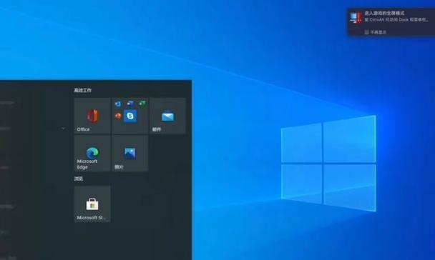
Task: Click the Windows logo on the wallpaper
Action: [328, 164]
